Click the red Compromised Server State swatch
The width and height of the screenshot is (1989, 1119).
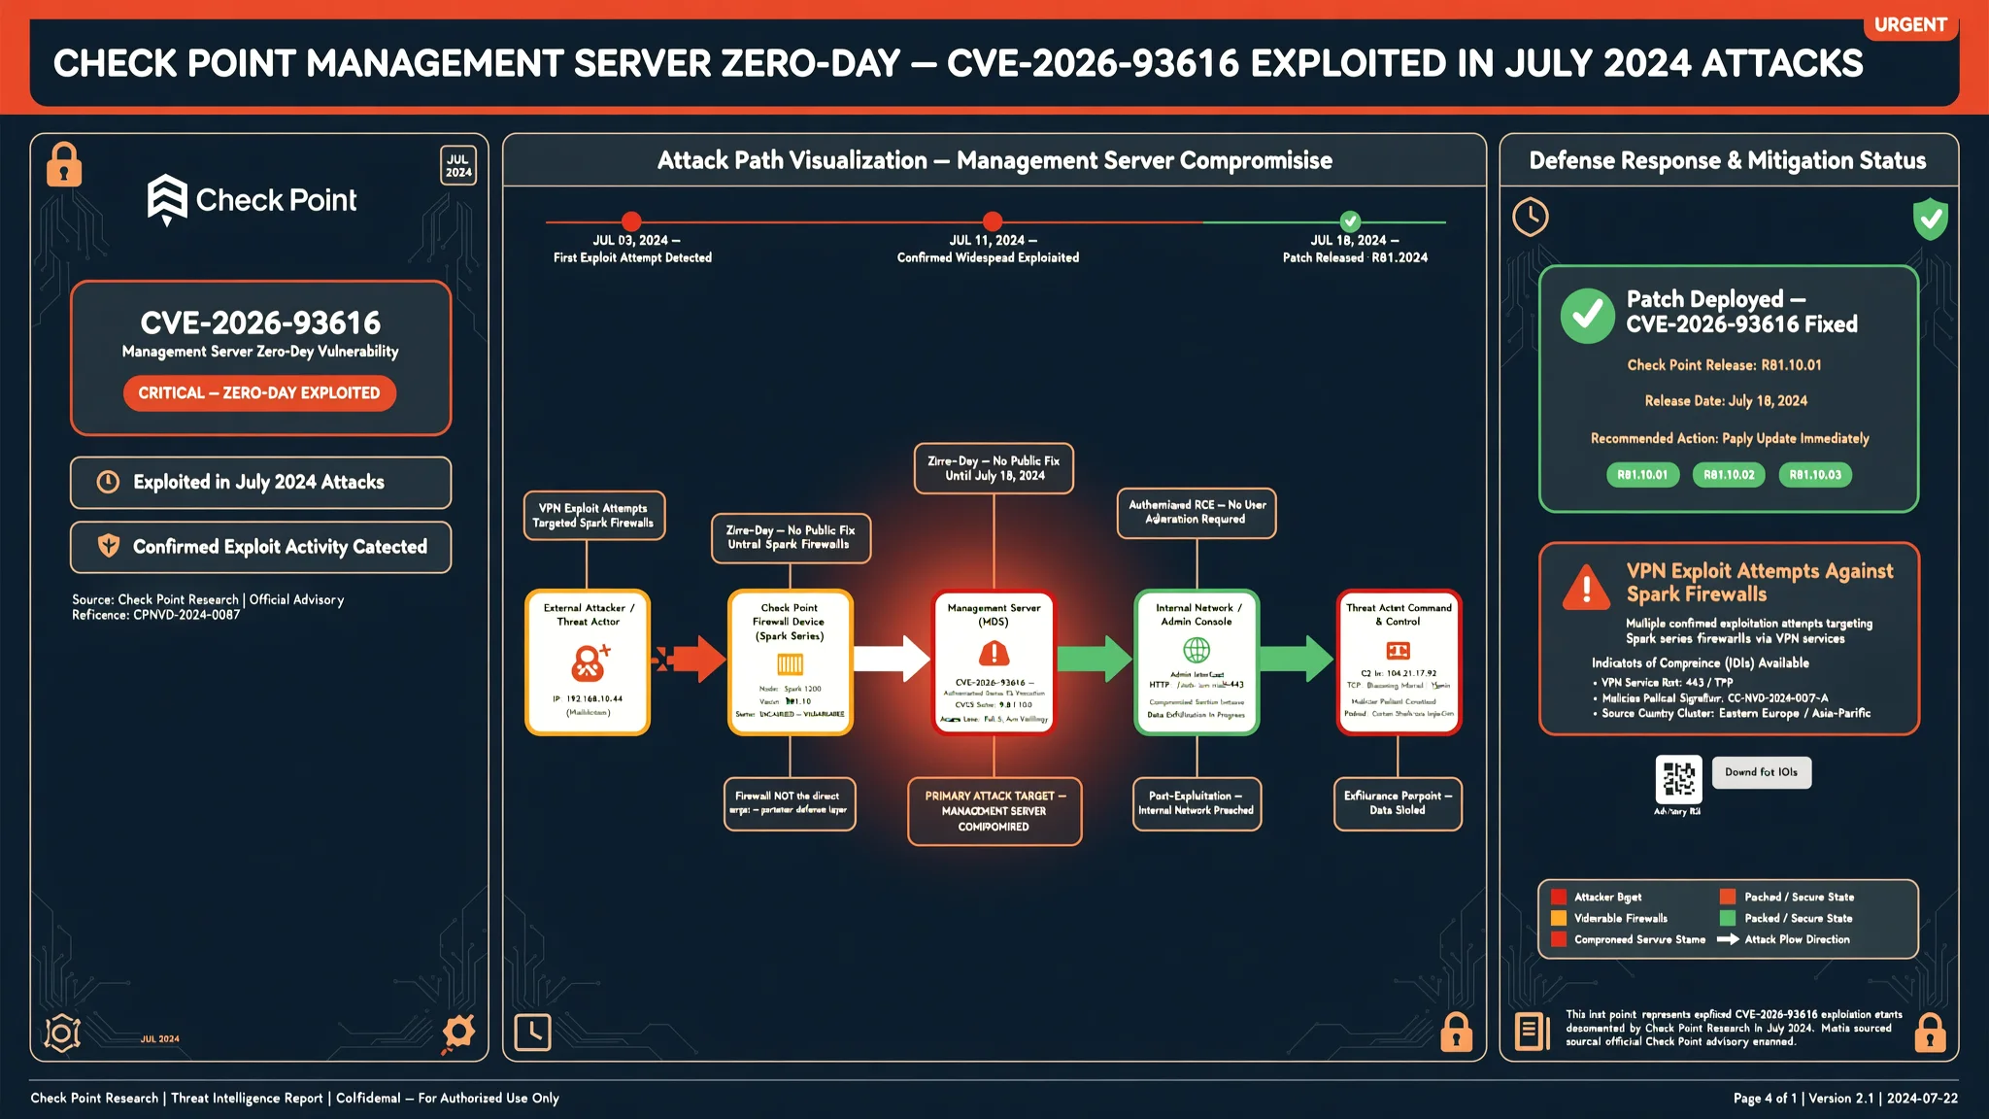[1559, 939]
